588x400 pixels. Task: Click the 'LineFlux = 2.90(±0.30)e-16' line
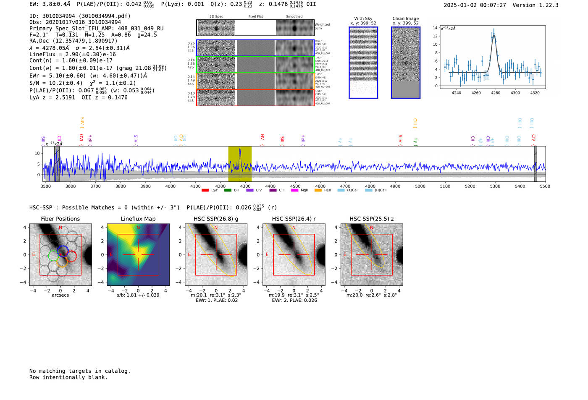tap(73, 54)
